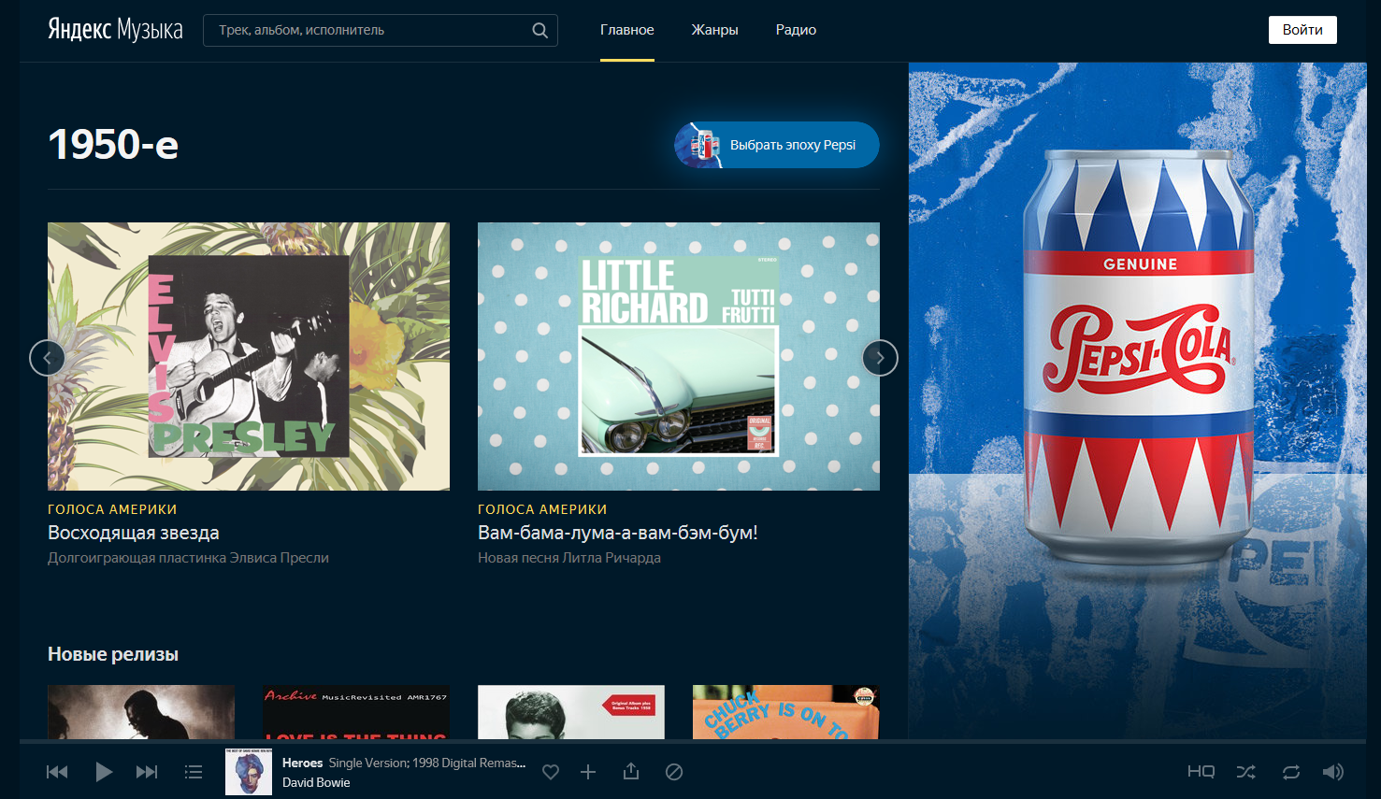Play the current track Heroes
1381x799 pixels.
point(104,772)
